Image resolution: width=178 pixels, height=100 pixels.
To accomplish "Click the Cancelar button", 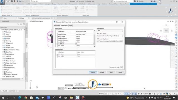I will tap(102, 72).
